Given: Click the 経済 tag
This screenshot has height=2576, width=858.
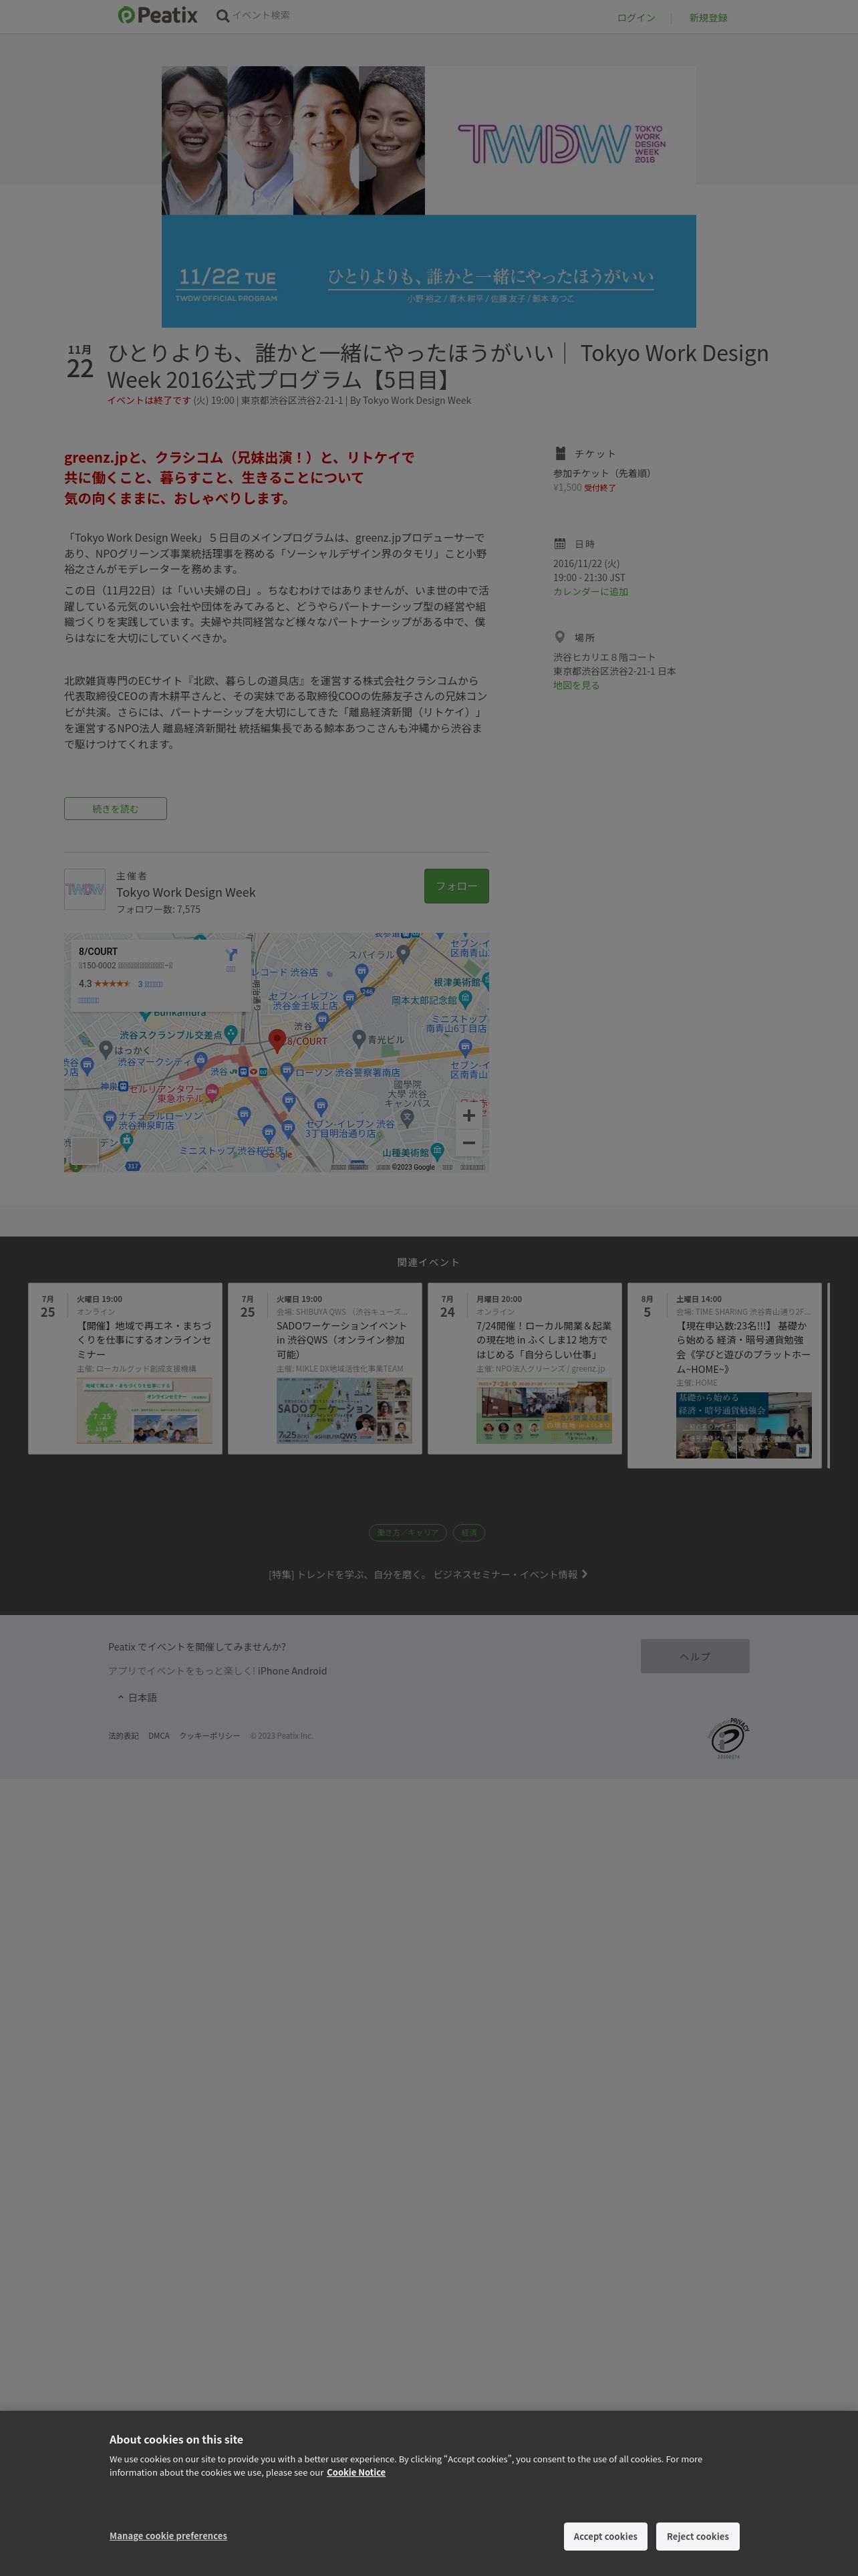Looking at the screenshot, I should click(x=470, y=1532).
